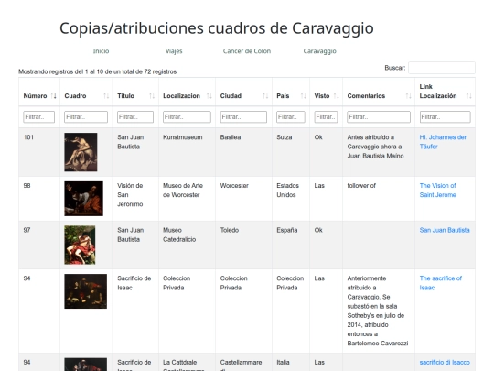Click the Ciudad filter field
This screenshot has width=494, height=371.
[243, 116]
